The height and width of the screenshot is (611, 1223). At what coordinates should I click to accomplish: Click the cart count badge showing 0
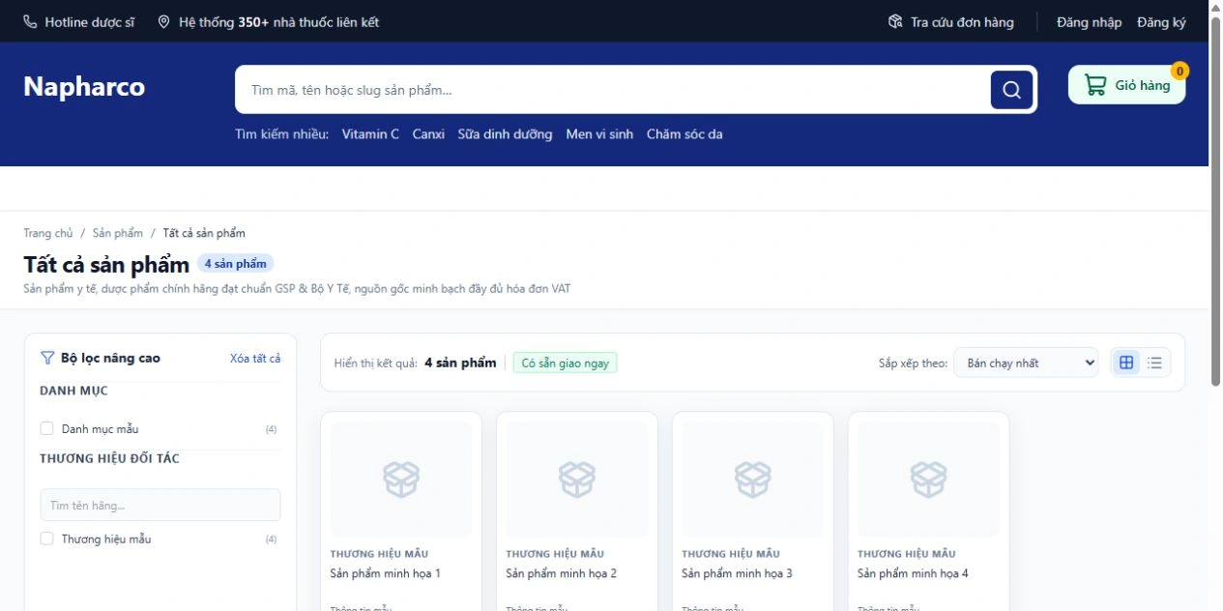click(1179, 71)
